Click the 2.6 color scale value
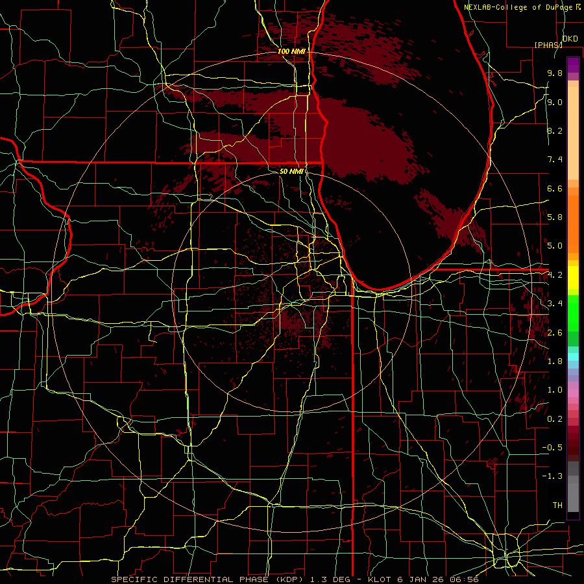Screen dimensions: 584x584 (x=555, y=333)
